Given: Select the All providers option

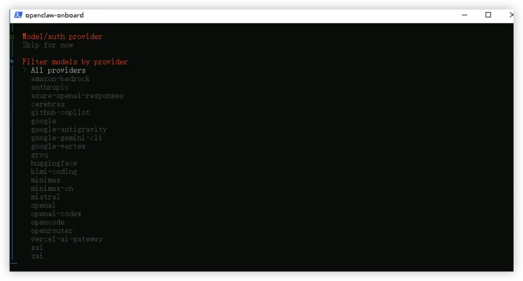Looking at the screenshot, I should (x=58, y=70).
